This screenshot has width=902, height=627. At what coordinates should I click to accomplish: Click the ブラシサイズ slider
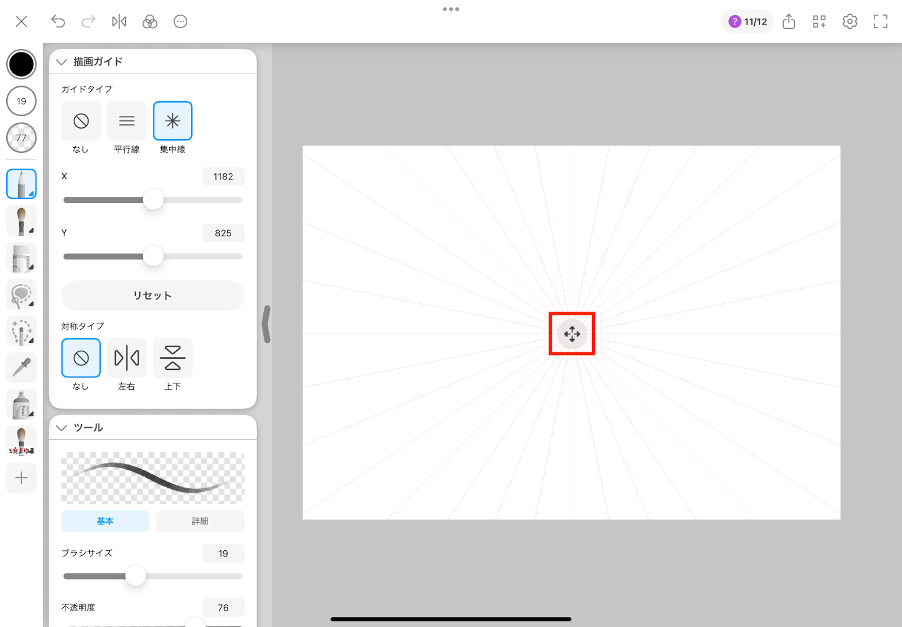pyautogui.click(x=153, y=576)
